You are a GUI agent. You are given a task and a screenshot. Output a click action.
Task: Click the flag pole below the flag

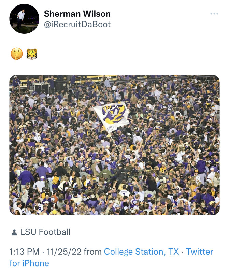(x=115, y=143)
